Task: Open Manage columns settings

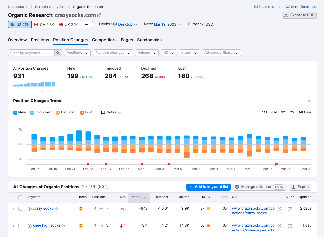Action: coord(260,187)
